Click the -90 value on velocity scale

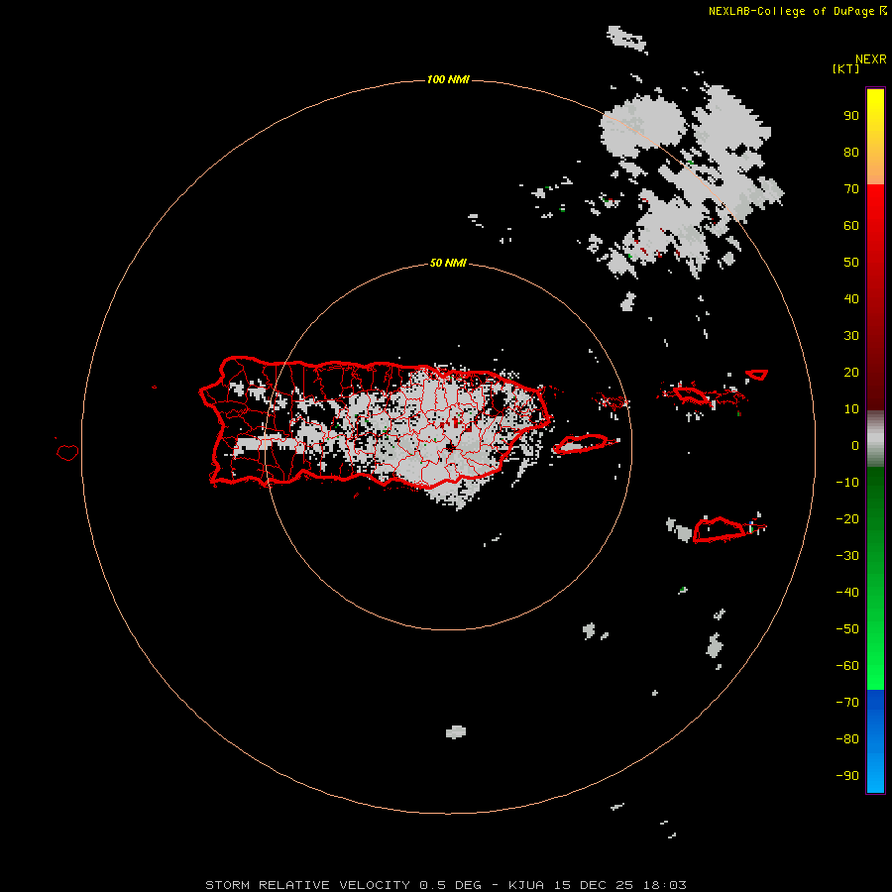847,776
